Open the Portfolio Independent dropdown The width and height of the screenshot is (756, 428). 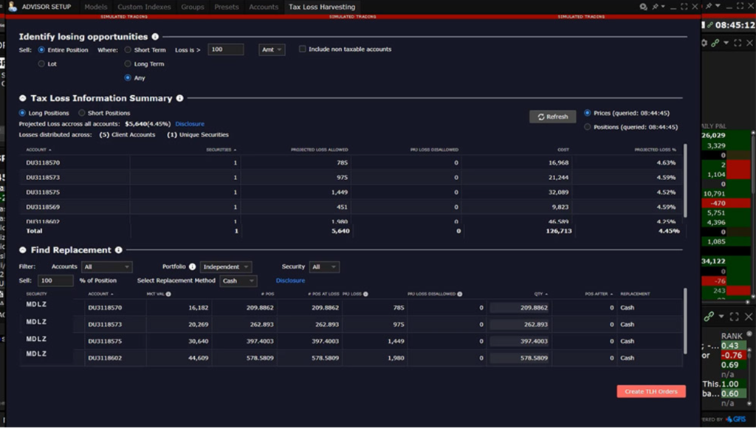pos(225,267)
